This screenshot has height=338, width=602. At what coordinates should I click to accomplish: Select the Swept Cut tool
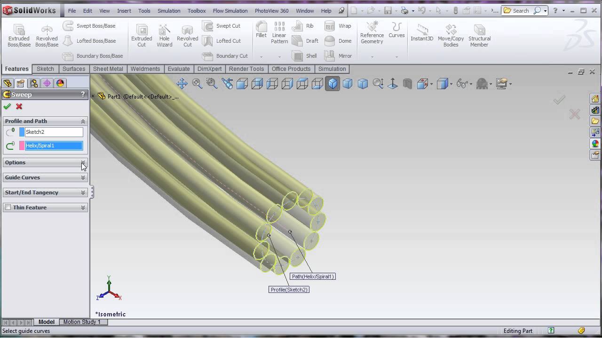222,26
